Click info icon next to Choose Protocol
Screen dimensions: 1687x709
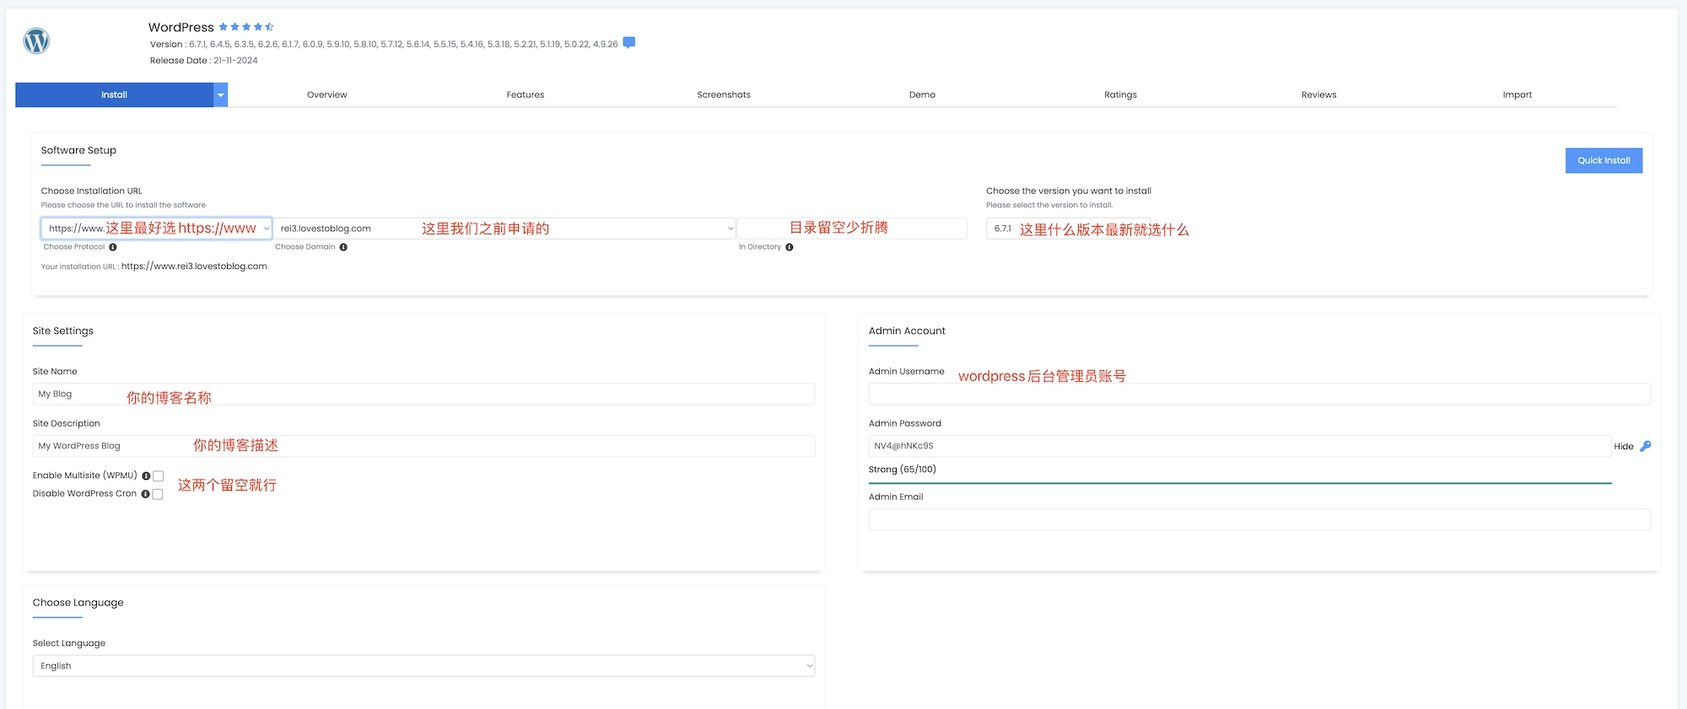[113, 247]
